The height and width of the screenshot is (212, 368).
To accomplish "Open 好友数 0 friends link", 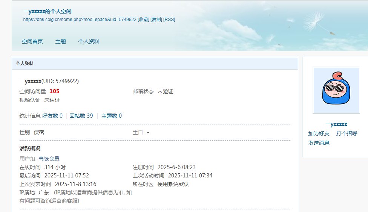I will pyautogui.click(x=52, y=116).
